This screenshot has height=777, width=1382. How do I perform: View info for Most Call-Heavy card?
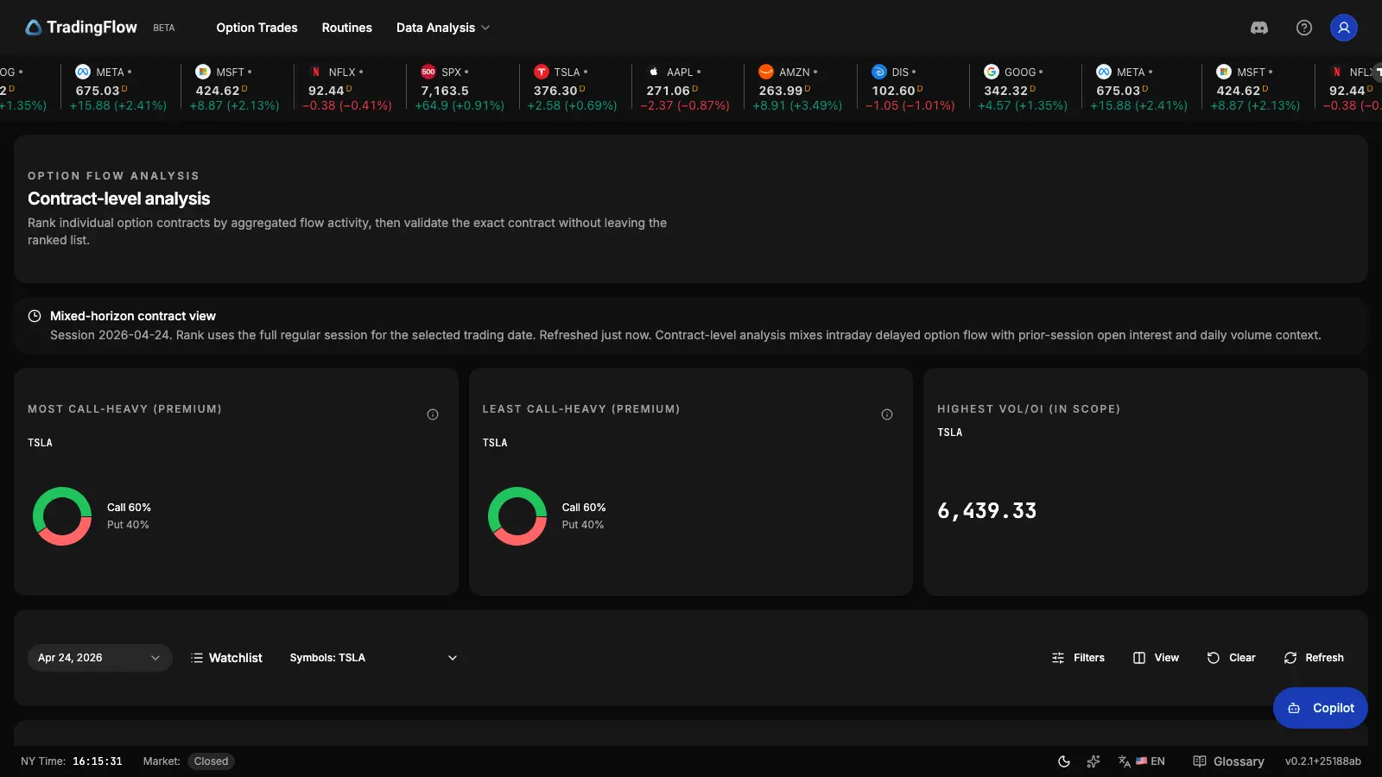point(432,414)
